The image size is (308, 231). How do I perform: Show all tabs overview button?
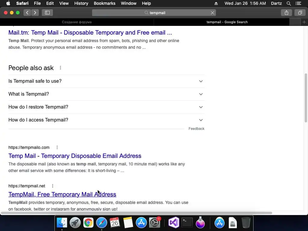[x=300, y=13]
